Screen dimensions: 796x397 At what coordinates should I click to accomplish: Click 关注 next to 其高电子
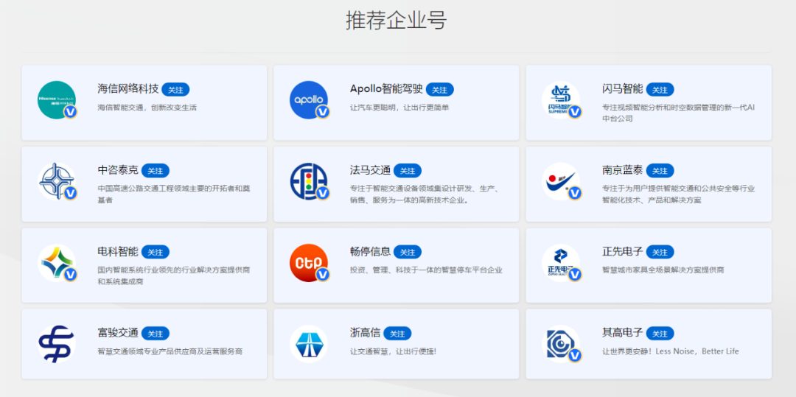click(x=660, y=334)
